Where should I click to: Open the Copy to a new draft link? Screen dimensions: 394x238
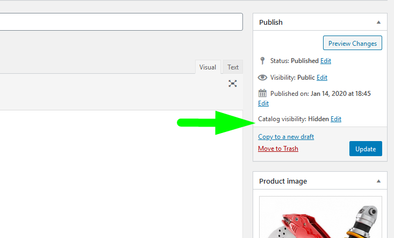(x=286, y=137)
